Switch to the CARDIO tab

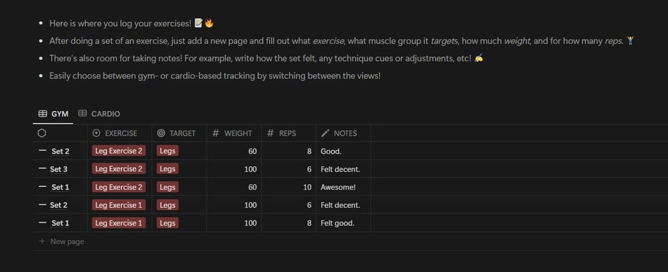(105, 114)
